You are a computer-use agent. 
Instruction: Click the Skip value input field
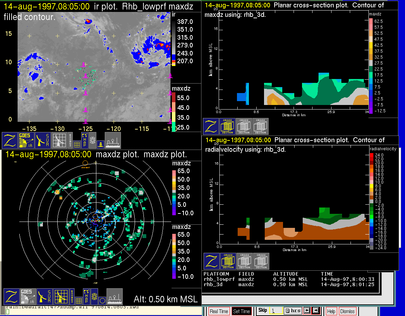click(x=276, y=311)
